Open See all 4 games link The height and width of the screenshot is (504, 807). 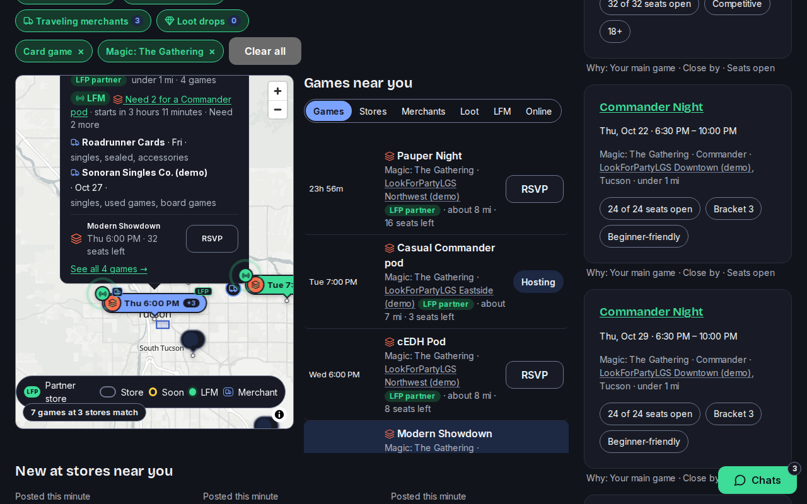point(109,269)
